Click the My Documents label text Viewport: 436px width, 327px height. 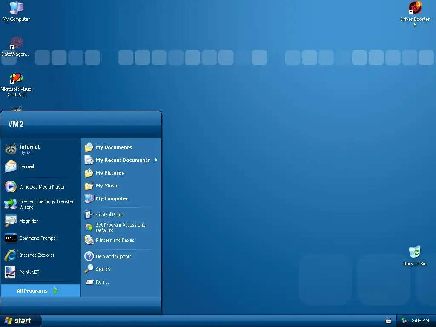click(x=114, y=147)
